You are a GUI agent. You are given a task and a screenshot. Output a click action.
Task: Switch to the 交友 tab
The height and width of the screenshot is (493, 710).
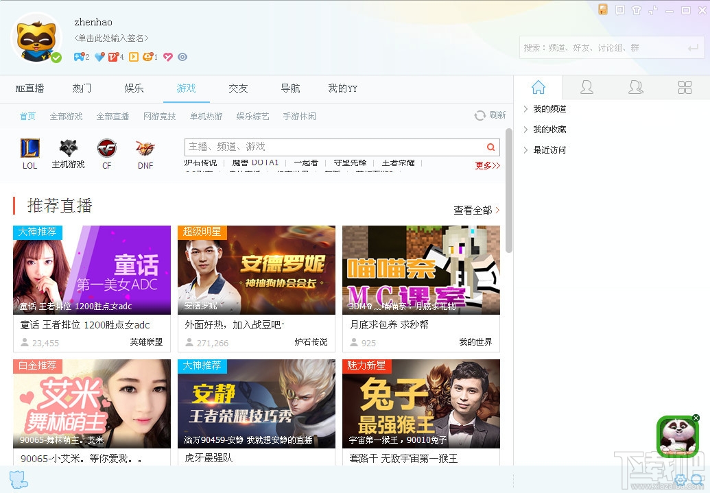tap(238, 88)
